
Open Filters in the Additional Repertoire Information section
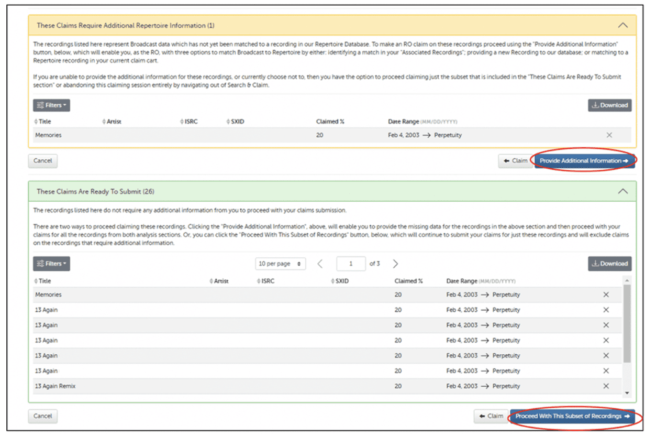click(x=51, y=105)
